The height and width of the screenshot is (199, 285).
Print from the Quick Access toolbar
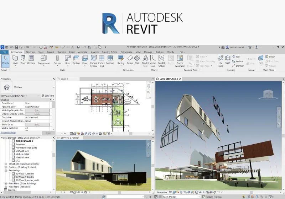41,47
